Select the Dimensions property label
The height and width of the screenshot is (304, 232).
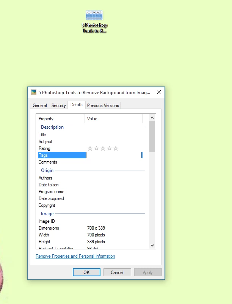tap(49, 228)
